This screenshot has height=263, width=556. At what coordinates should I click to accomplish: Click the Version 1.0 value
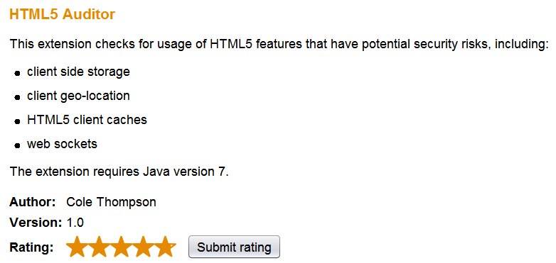pos(75,223)
